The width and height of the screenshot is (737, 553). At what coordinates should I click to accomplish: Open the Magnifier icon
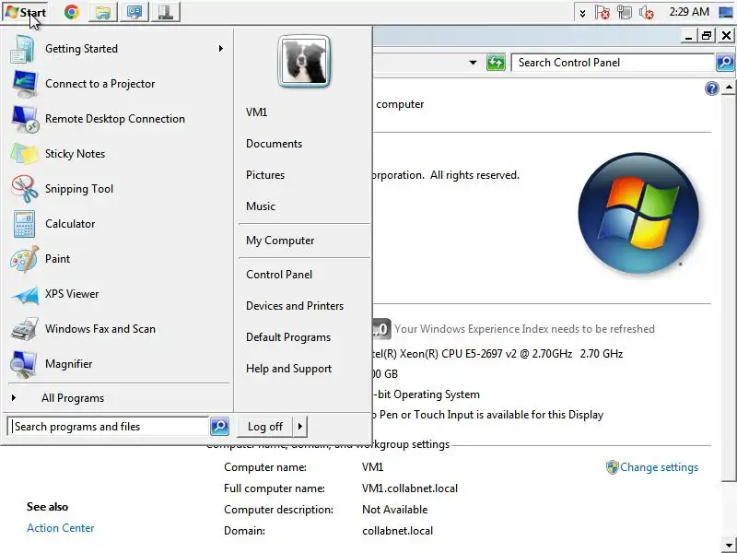(x=25, y=364)
